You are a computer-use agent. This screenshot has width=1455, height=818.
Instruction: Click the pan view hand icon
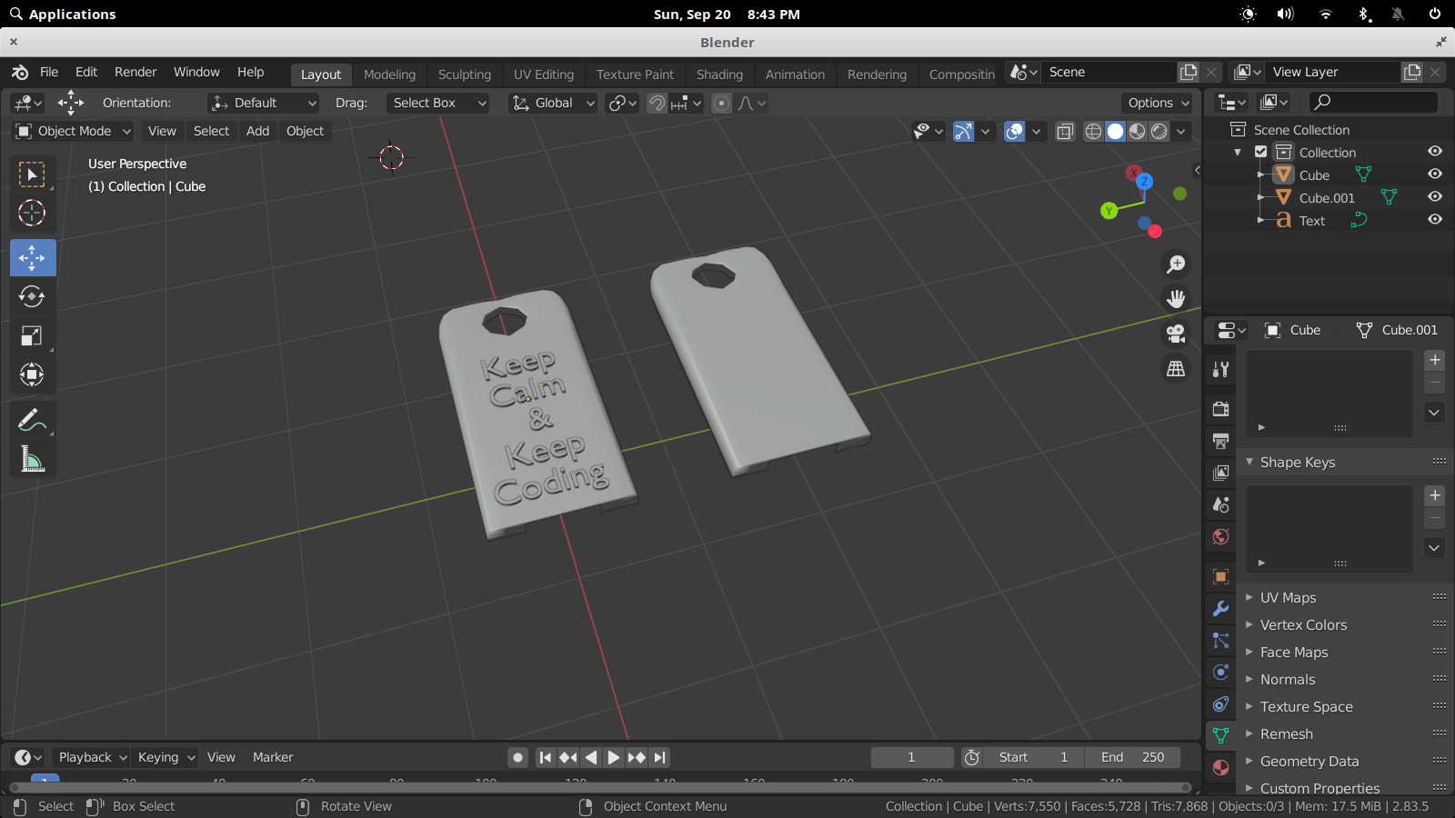click(1176, 299)
